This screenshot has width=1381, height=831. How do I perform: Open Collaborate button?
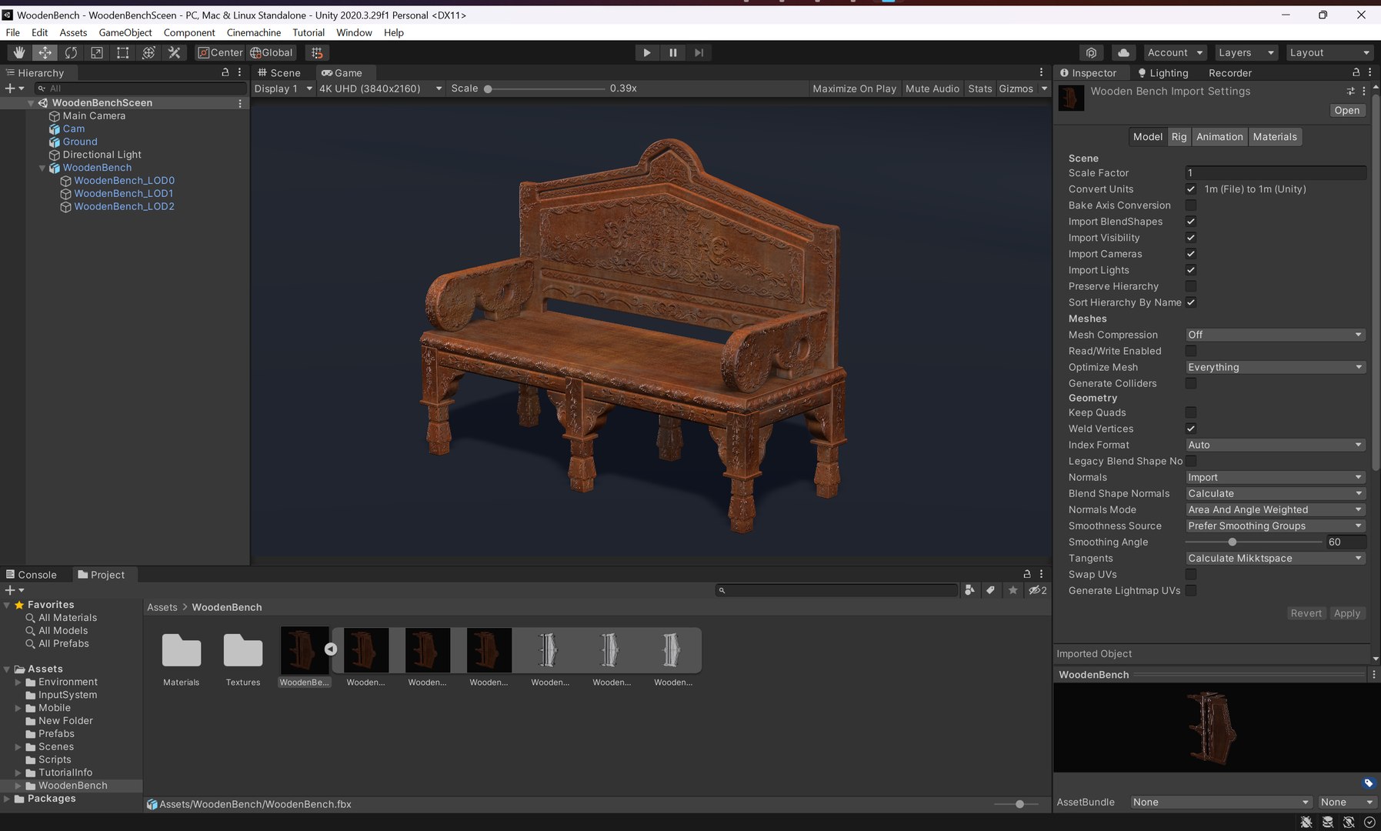[x=1091, y=52]
